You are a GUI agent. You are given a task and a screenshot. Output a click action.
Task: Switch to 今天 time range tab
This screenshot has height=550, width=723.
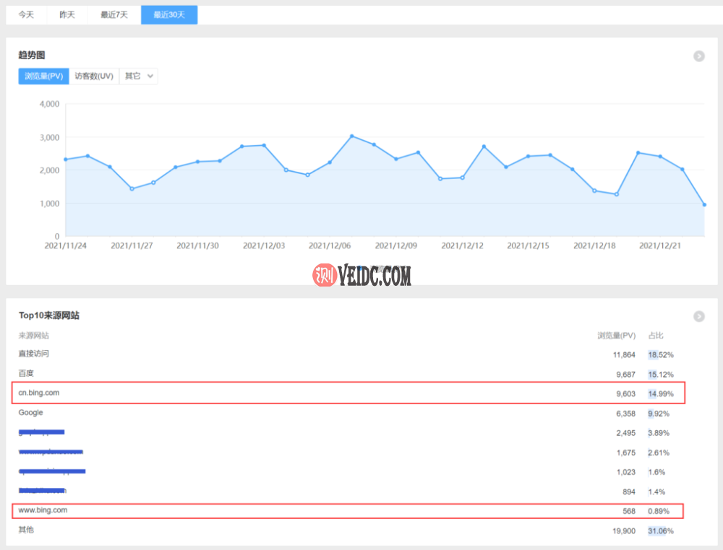(26, 14)
